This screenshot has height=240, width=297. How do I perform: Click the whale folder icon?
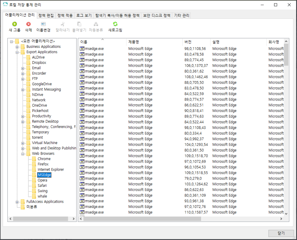(34, 196)
